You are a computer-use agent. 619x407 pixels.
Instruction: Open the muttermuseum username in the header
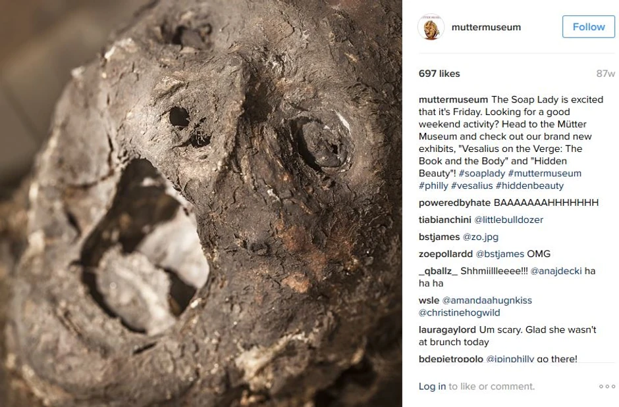coord(486,27)
